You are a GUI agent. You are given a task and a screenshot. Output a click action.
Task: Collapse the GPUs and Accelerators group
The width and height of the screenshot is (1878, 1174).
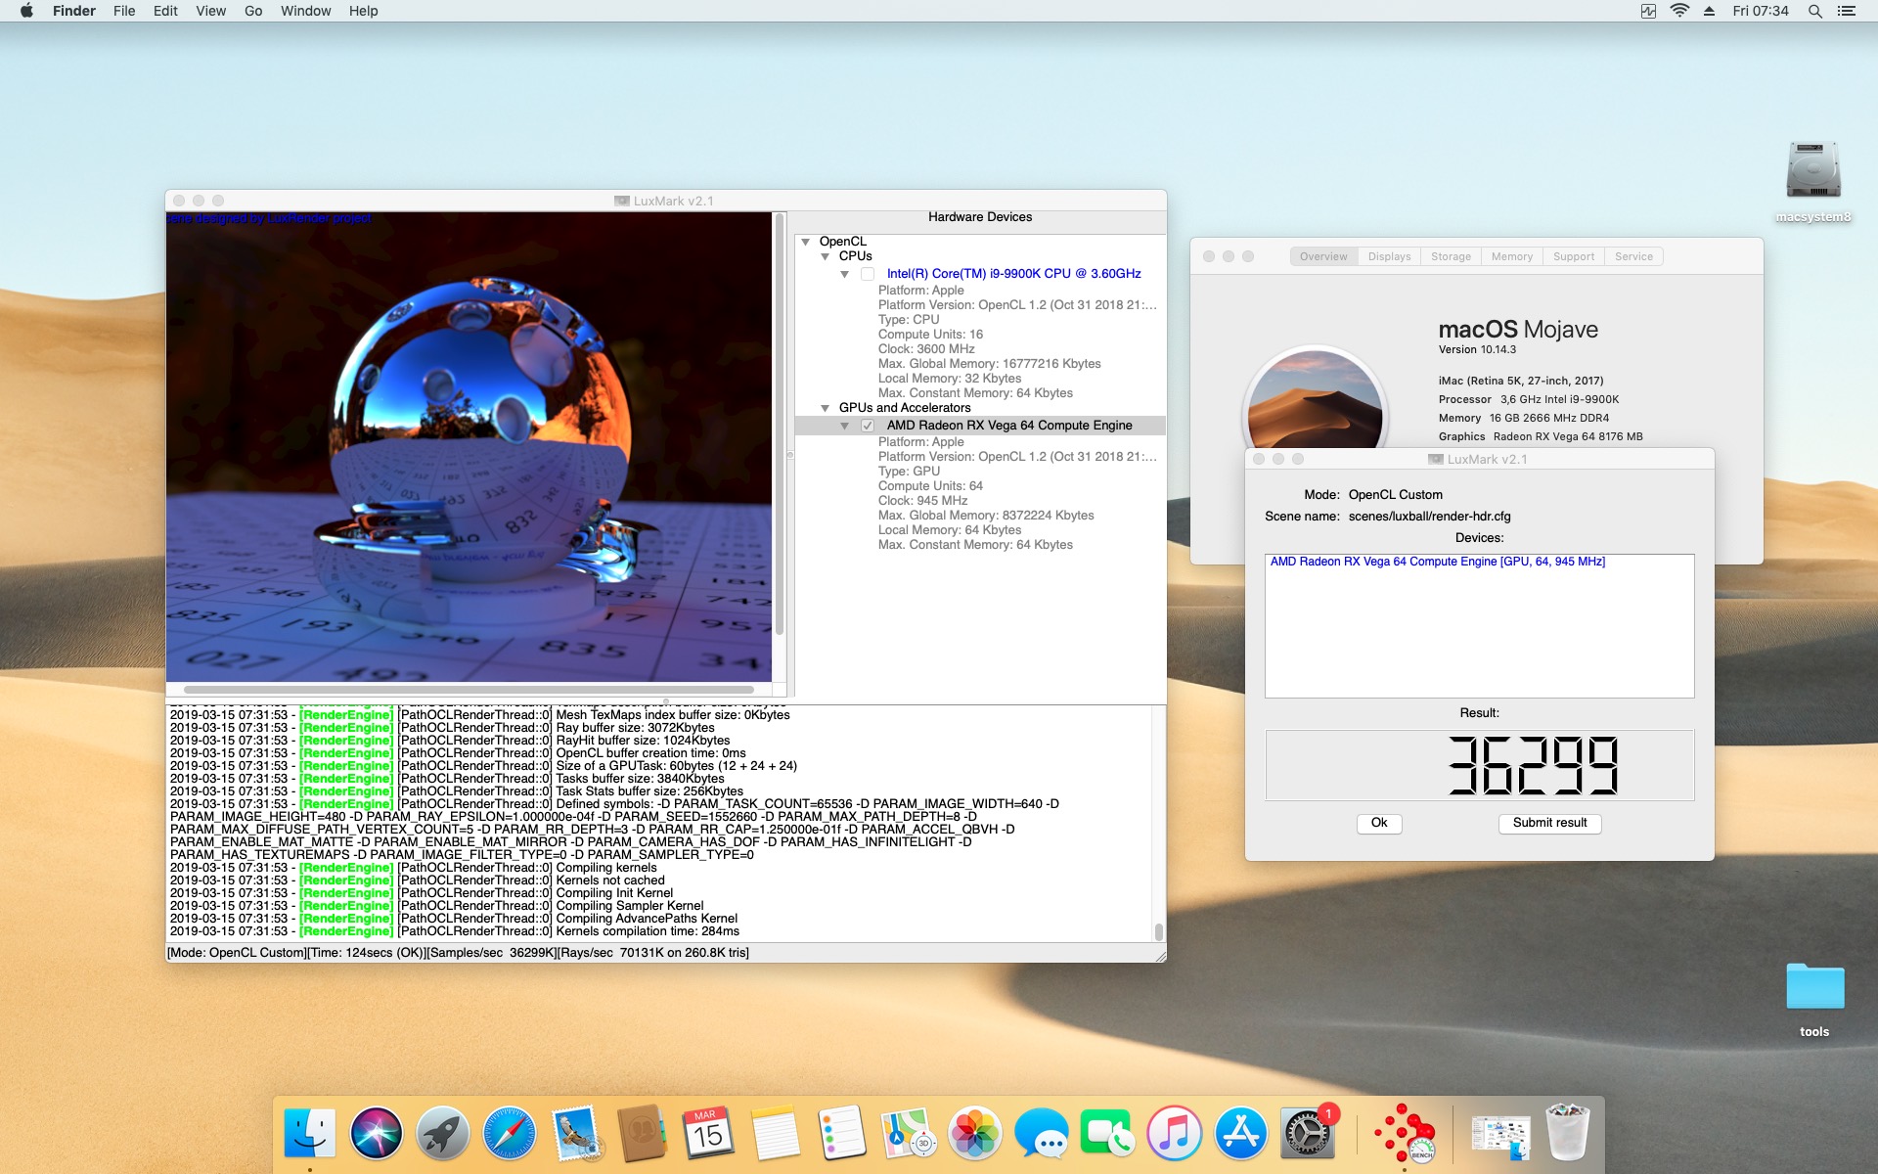(x=825, y=408)
